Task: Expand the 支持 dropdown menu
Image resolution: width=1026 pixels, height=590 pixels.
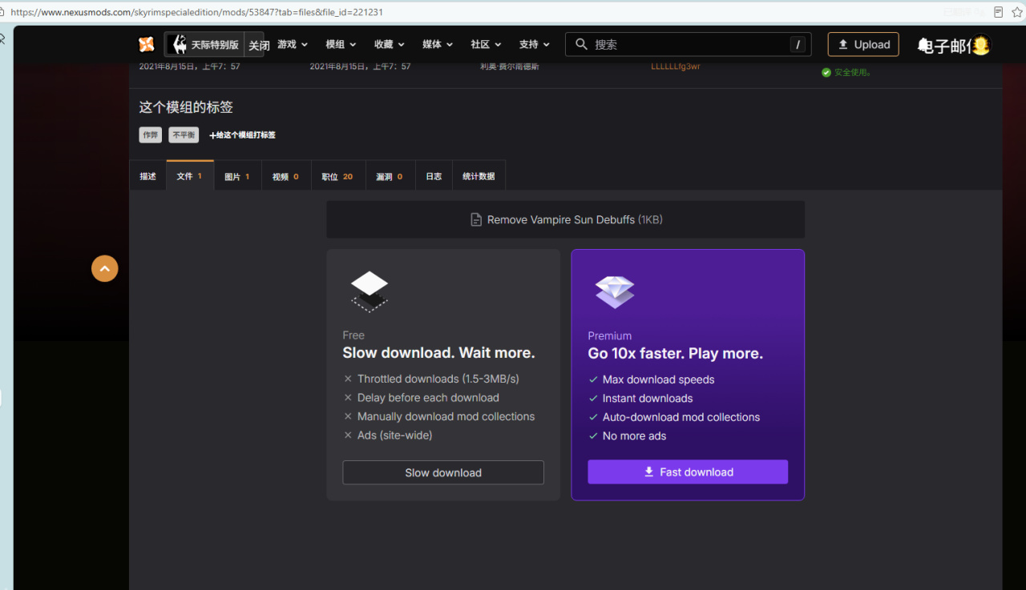Action: pyautogui.click(x=535, y=45)
